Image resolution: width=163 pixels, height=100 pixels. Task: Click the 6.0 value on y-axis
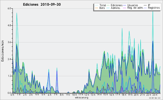coord(9,8)
